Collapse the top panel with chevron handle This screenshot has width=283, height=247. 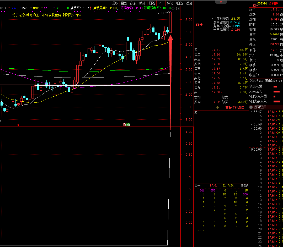221,2
